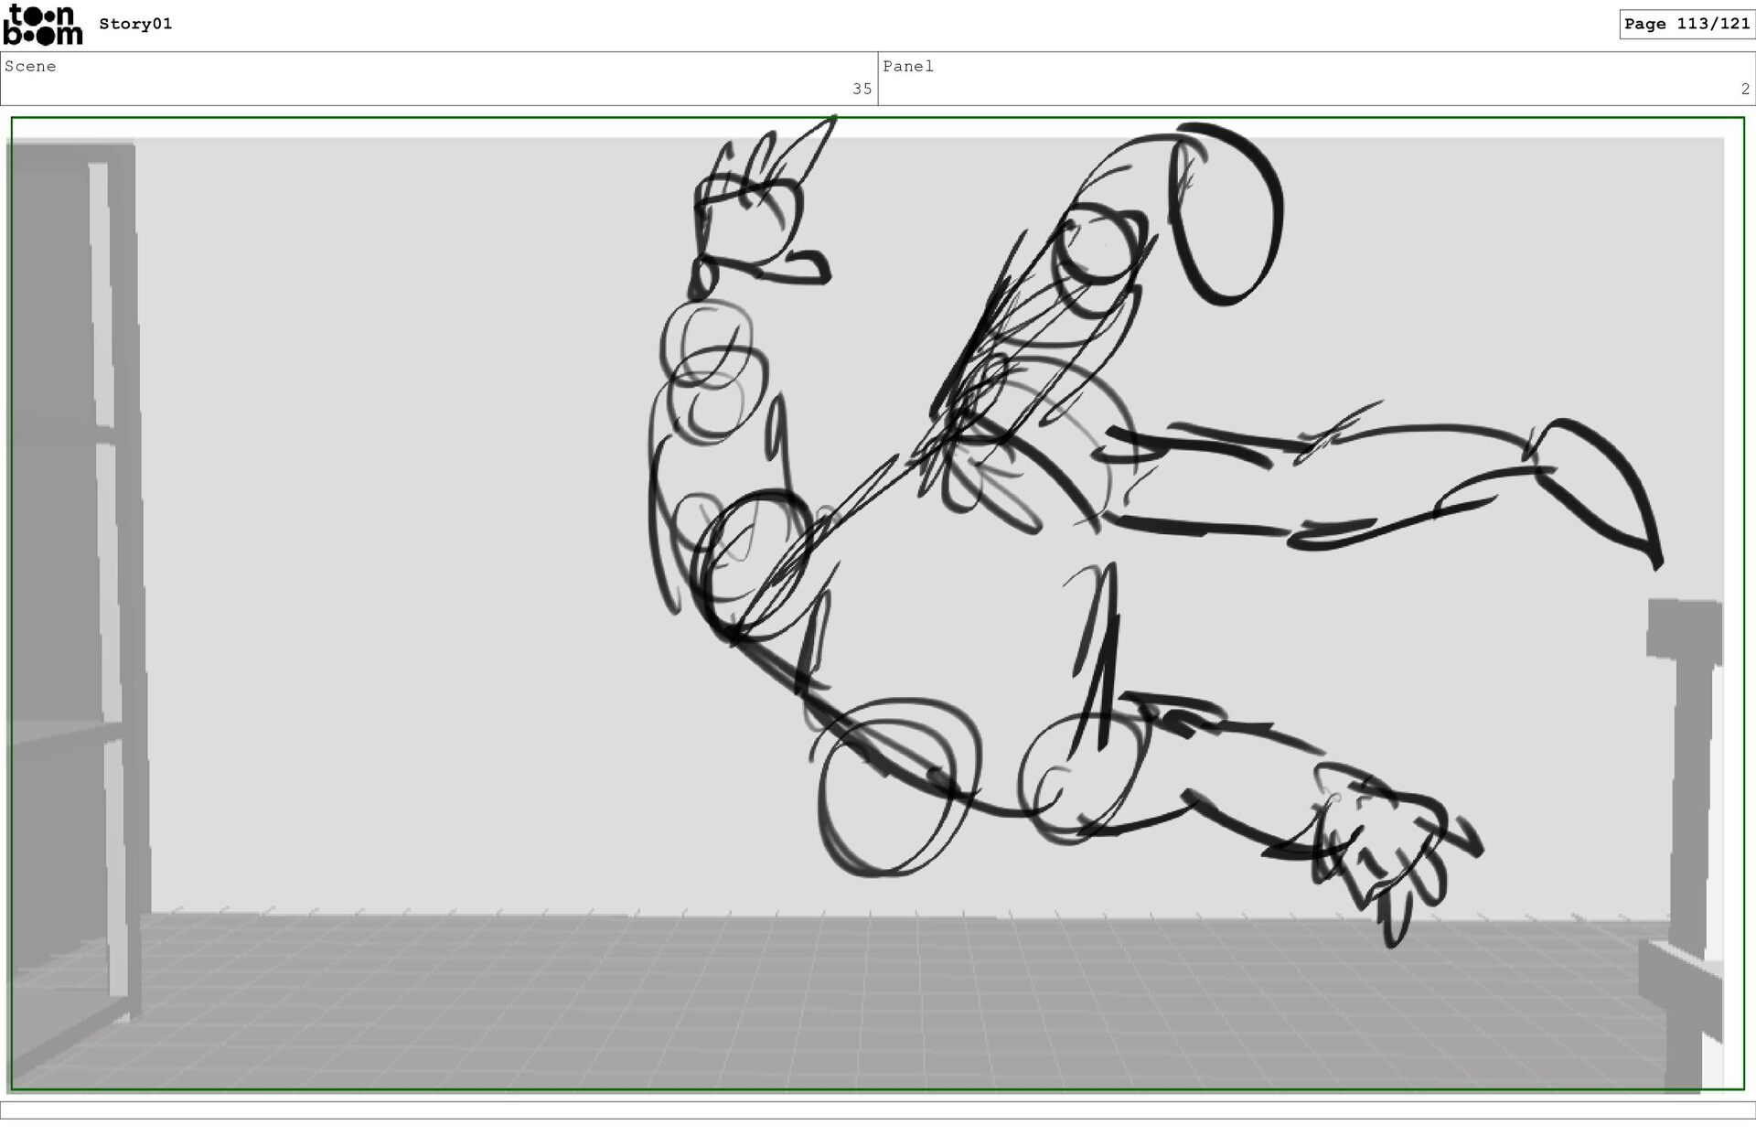Select the Story01 project title
Viewport: 1756px width, 1136px height.
coord(135,24)
